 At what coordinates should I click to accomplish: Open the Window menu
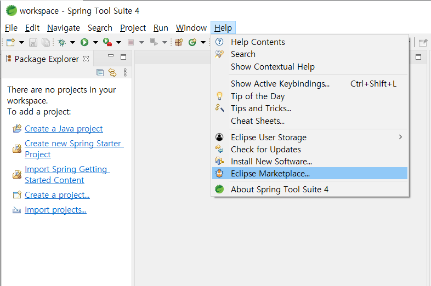pos(191,28)
